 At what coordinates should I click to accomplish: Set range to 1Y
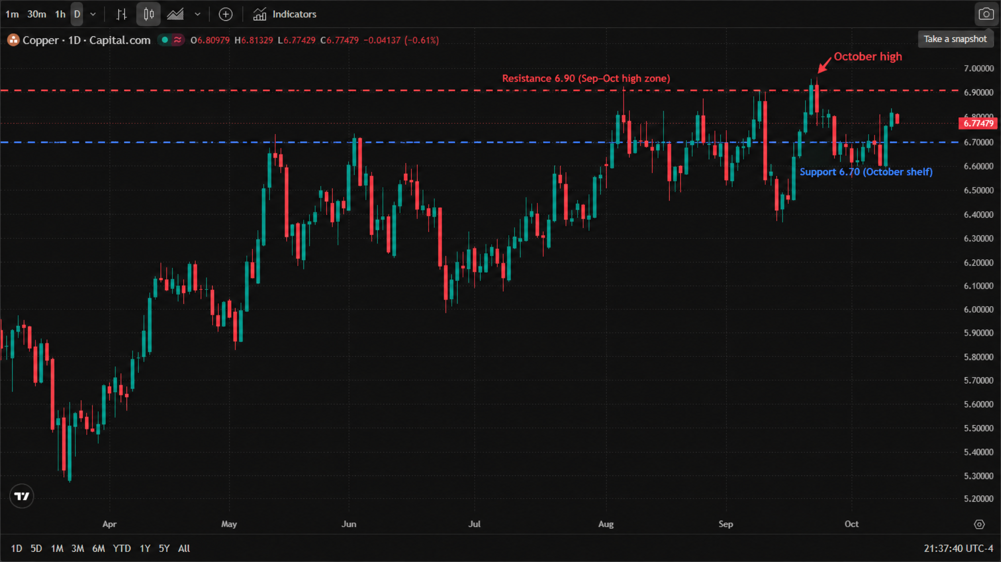tap(145, 548)
